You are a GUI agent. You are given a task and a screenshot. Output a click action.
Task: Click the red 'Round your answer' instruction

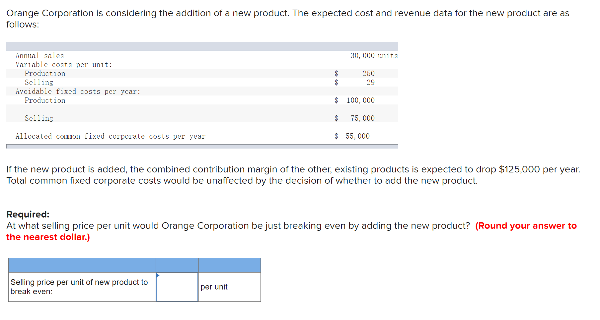pos(526,226)
